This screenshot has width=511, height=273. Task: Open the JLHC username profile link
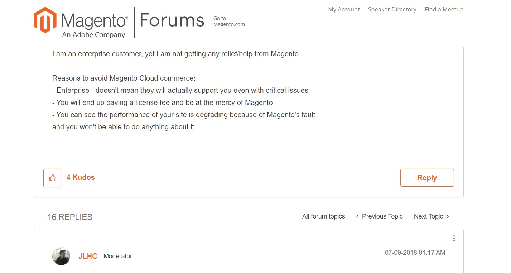coord(88,256)
